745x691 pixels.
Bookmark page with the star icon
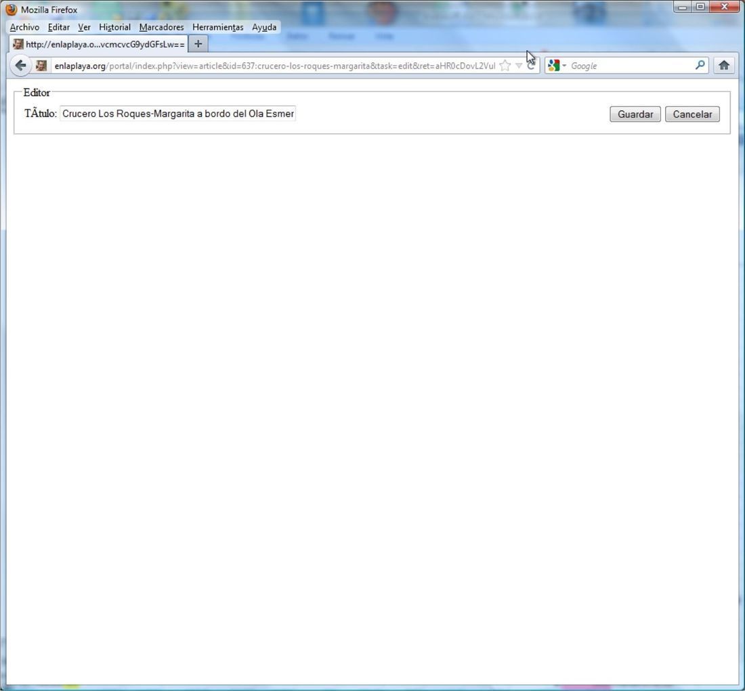(505, 66)
